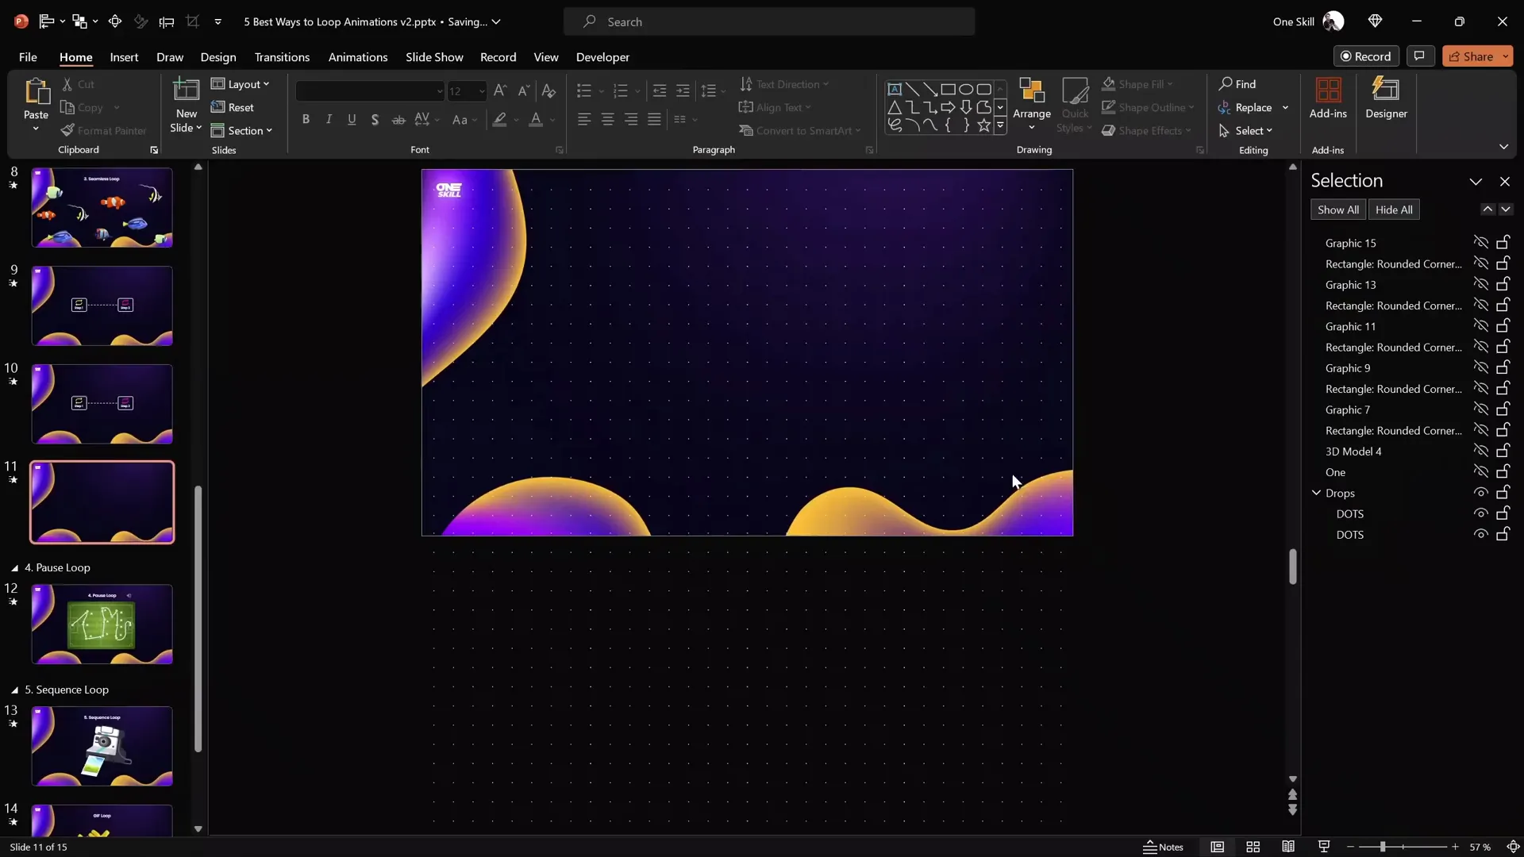
Task: Open Add-ins icon
Action: (x=1328, y=90)
